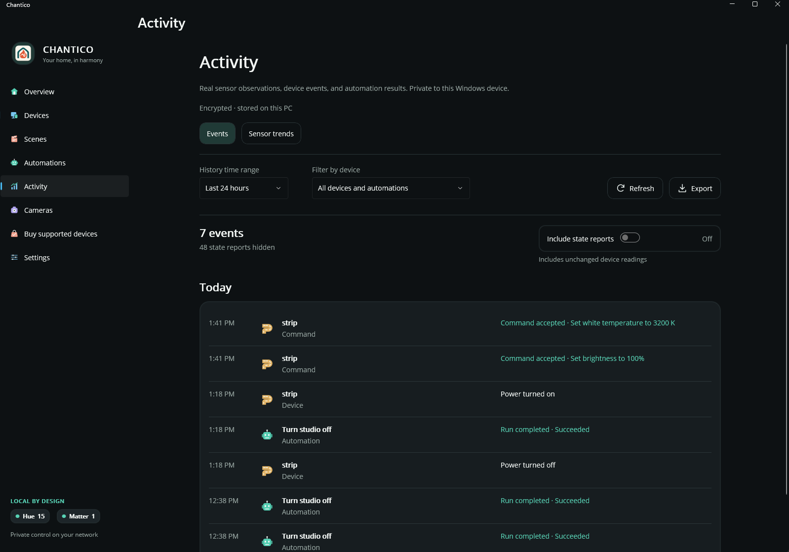The width and height of the screenshot is (789, 552).
Task: Click strip icon on Power turned off row
Action: (267, 471)
